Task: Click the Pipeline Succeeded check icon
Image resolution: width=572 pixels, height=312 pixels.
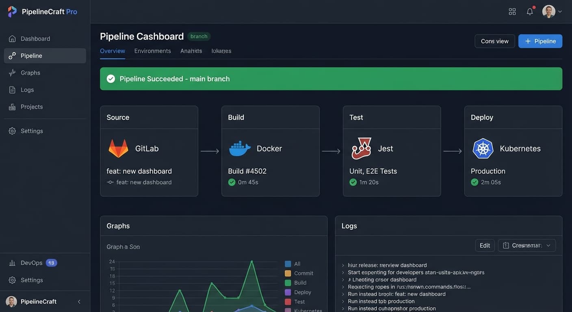Action: [x=111, y=79]
